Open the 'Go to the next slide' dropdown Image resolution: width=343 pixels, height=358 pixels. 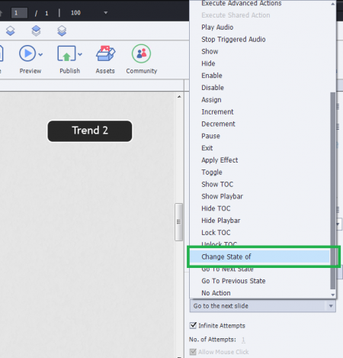pyautogui.click(x=262, y=305)
